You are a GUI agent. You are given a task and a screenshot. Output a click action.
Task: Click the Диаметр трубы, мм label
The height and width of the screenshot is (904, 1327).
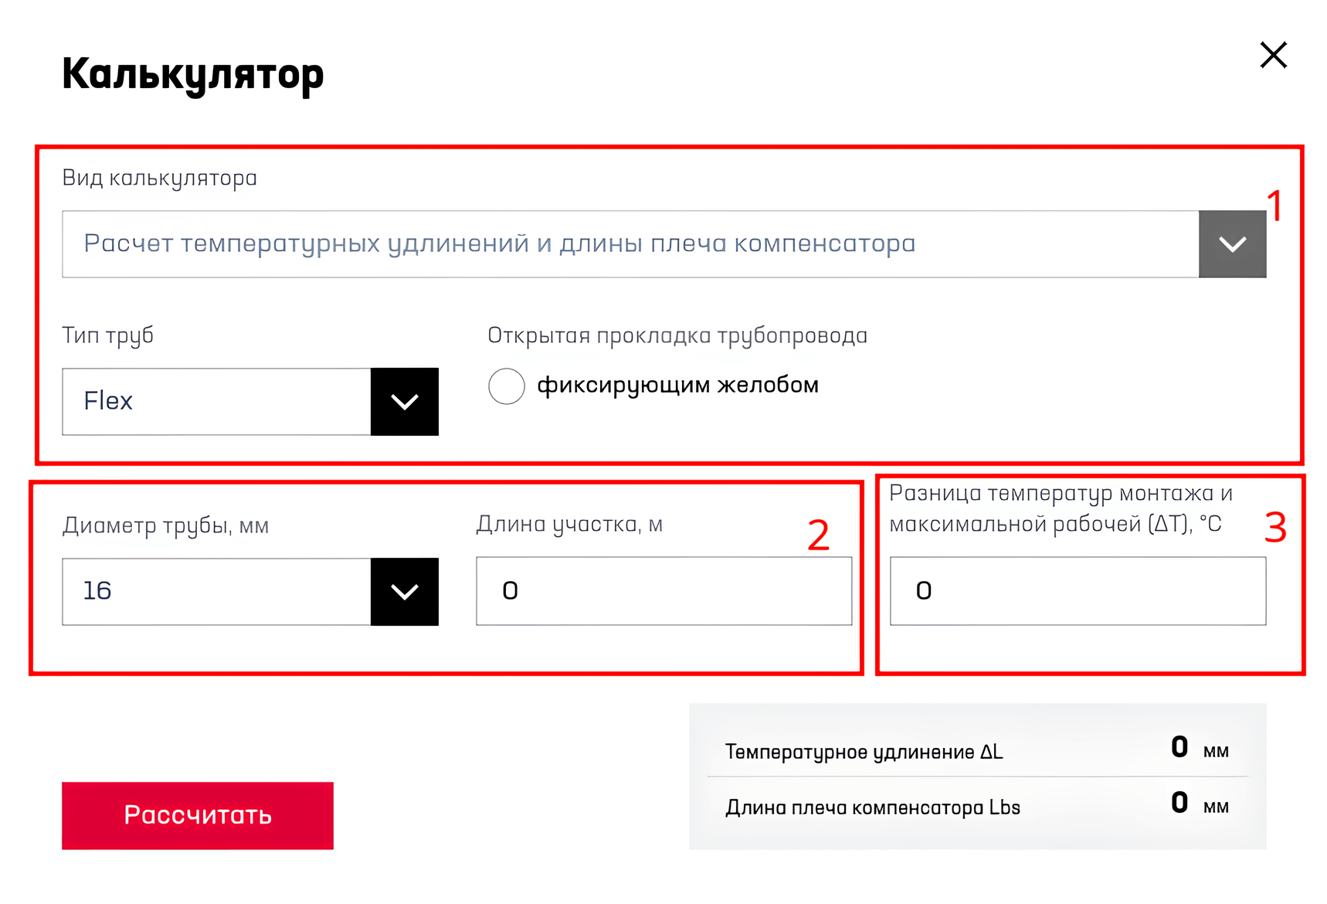(x=165, y=526)
